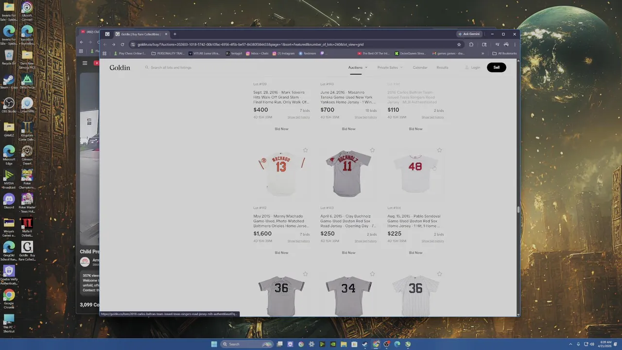Open the Restream bookmark
This screenshot has height=350, width=622.
(308, 53)
